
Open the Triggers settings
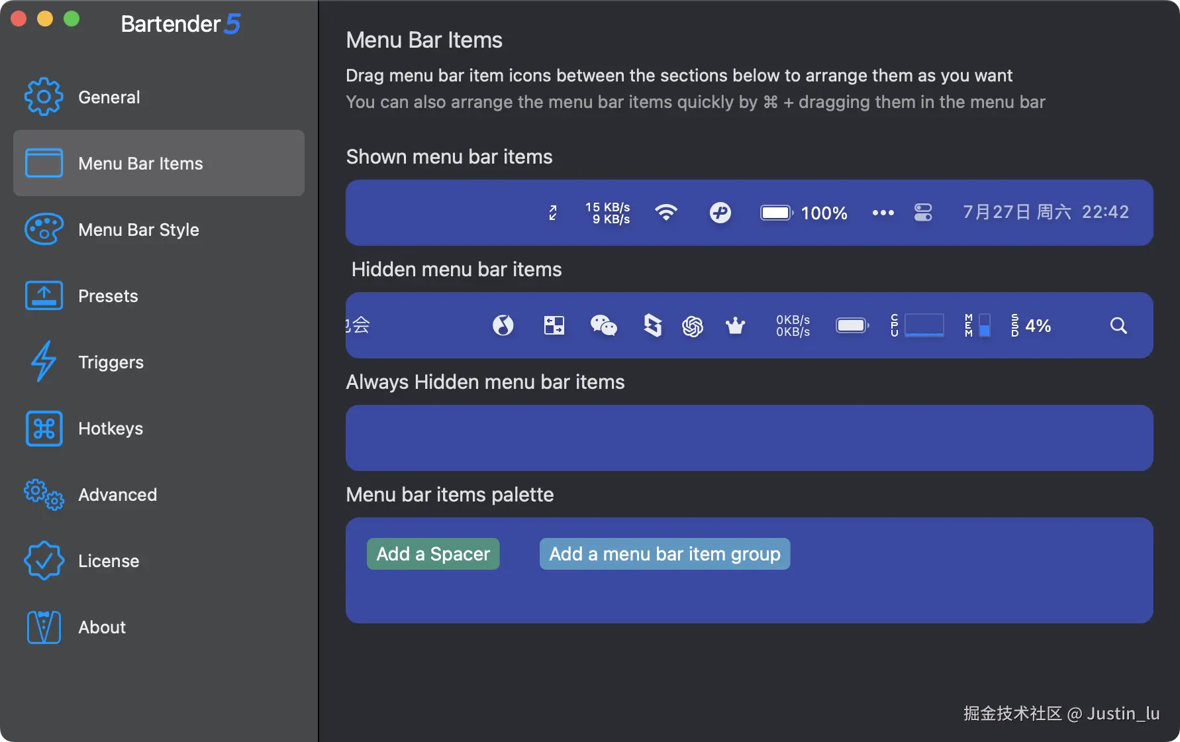(111, 362)
